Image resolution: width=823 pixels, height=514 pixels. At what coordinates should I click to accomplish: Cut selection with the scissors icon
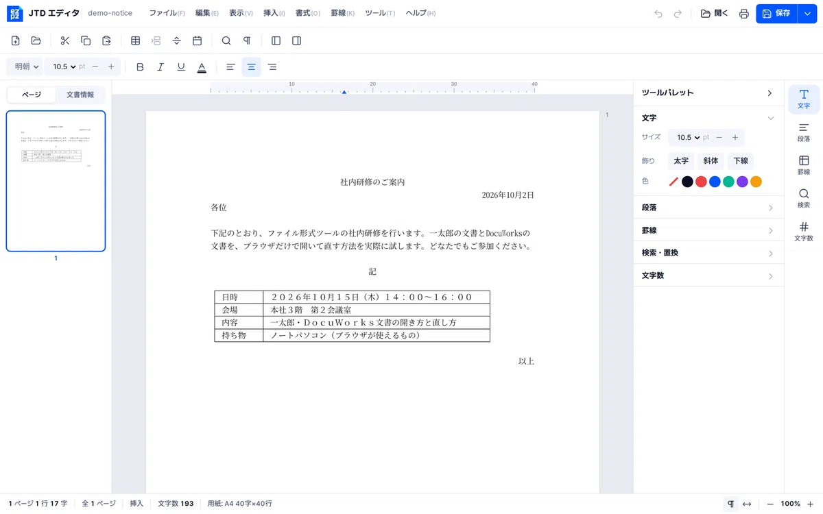tap(65, 41)
